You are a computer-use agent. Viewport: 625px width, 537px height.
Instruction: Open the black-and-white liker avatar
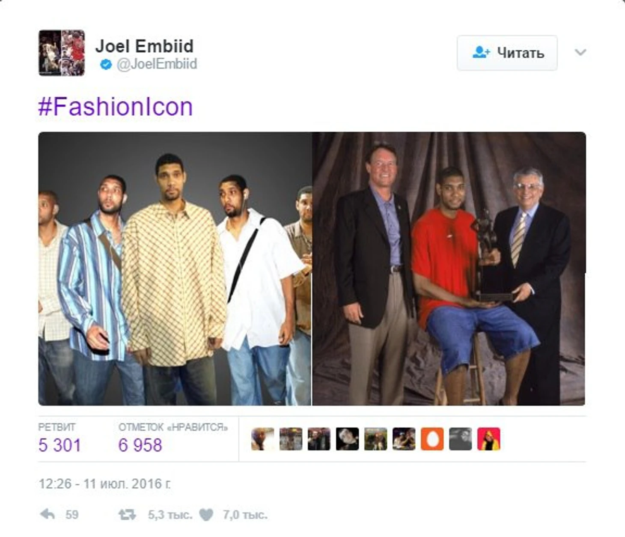pos(347,439)
